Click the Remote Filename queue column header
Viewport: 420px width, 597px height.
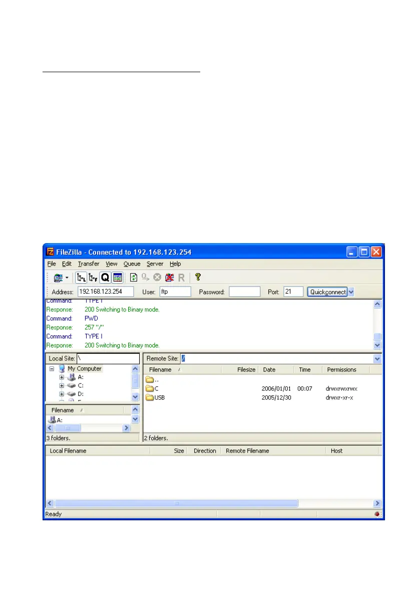274,451
